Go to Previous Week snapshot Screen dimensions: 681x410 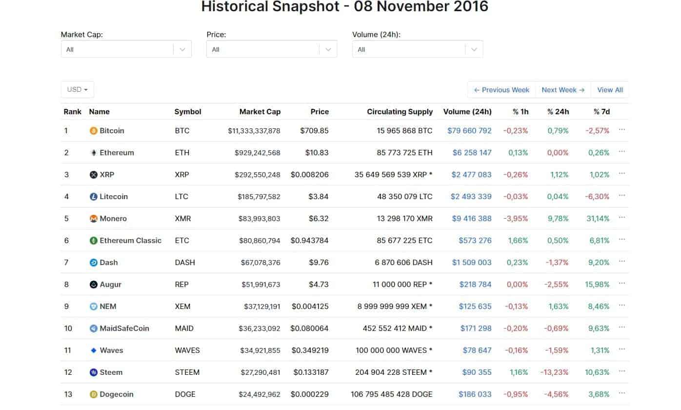pyautogui.click(x=501, y=89)
